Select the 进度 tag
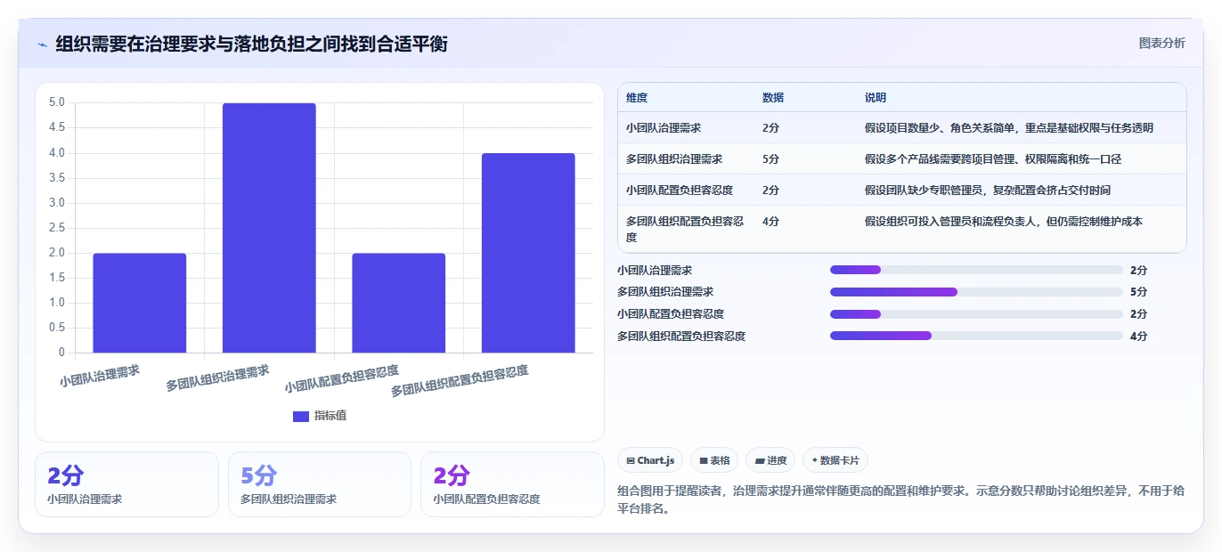The height and width of the screenshot is (552, 1222). pos(770,460)
